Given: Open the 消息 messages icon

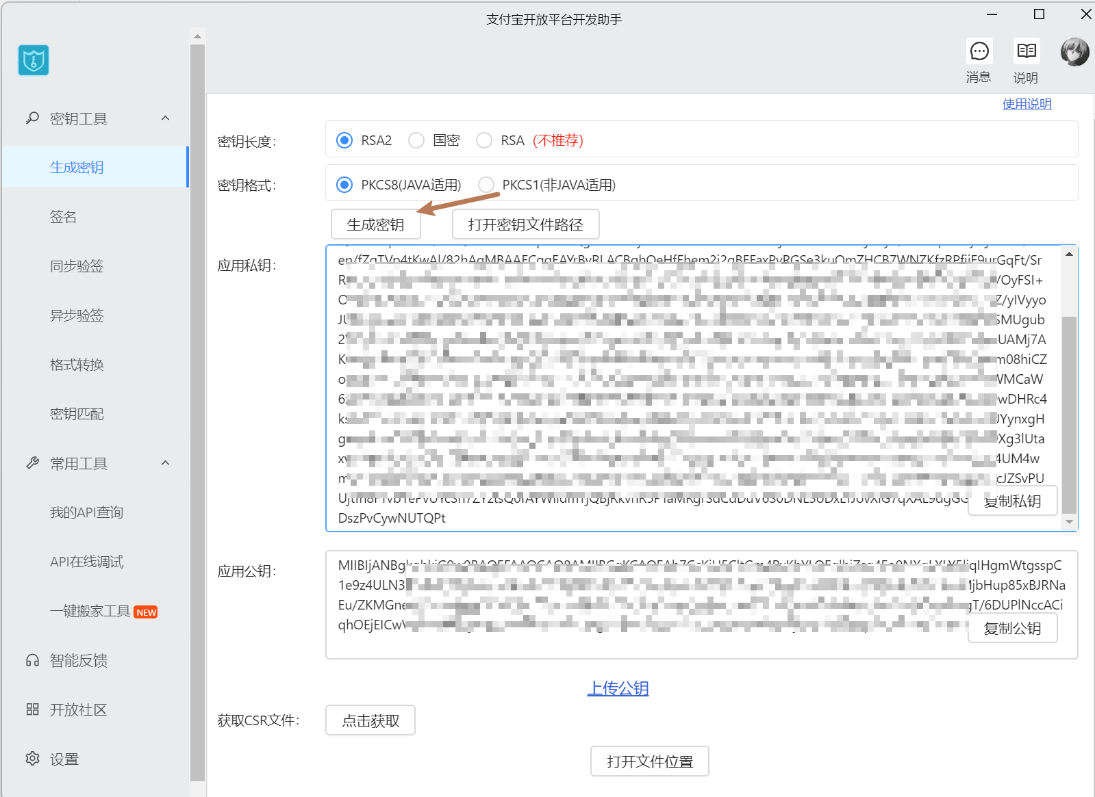Looking at the screenshot, I should 979,51.
